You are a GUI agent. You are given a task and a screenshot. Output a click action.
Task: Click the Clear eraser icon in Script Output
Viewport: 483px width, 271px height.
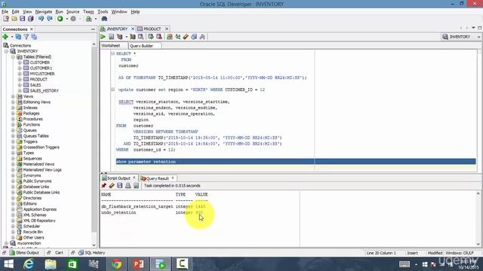tap(112, 186)
